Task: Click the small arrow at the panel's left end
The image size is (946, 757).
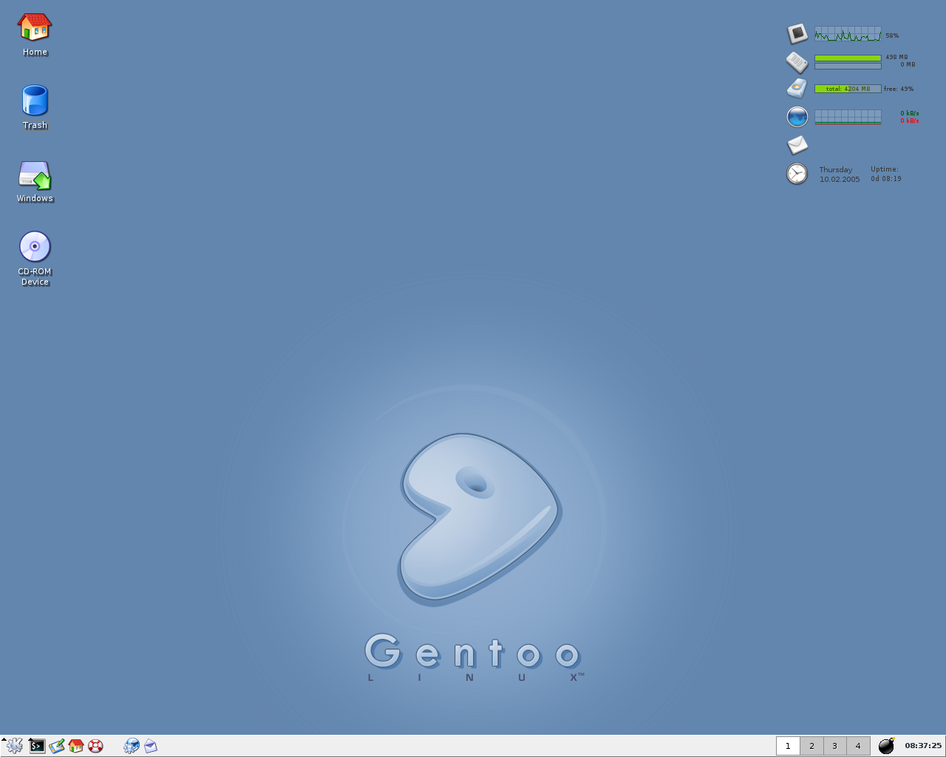Action: tap(4, 739)
